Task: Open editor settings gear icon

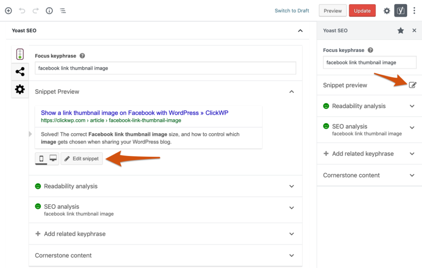Action: pyautogui.click(x=387, y=11)
